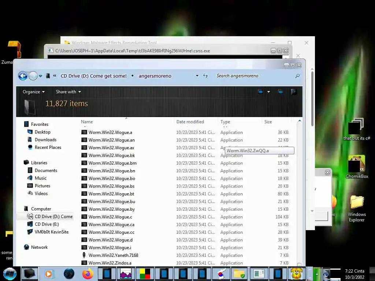Screen dimensions: 375x281
Task: Open the yellow bear taskbar icon
Action: (297, 274)
